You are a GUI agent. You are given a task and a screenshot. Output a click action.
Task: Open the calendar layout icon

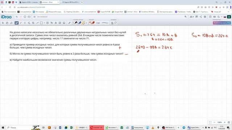point(214,17)
